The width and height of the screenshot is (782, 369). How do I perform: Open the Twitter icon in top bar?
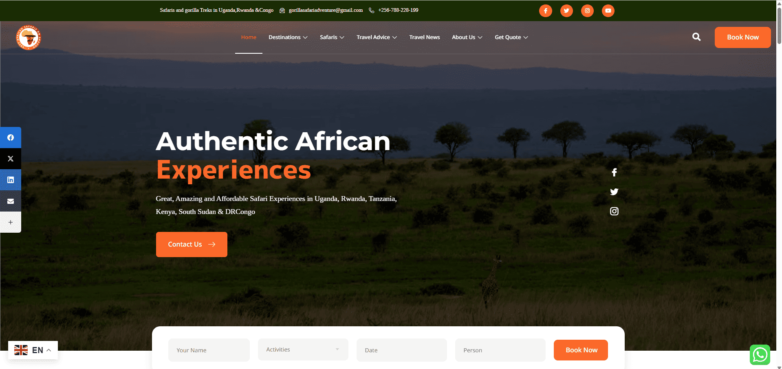[x=566, y=11]
